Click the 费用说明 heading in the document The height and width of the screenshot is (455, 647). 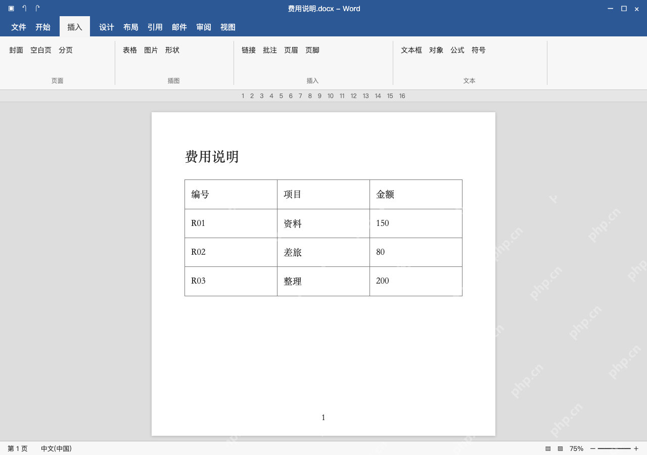pos(212,157)
